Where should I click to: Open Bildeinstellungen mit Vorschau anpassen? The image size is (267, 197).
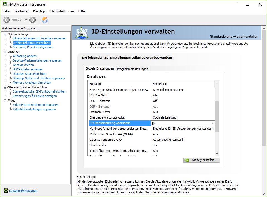coord(39,38)
